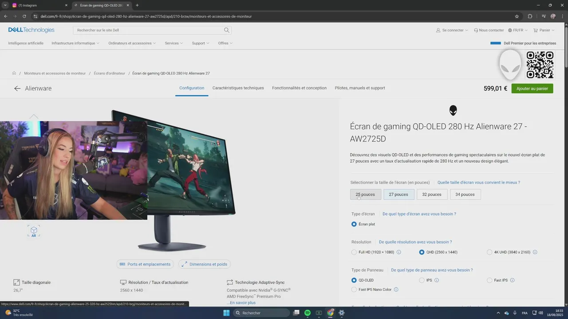This screenshot has height=319, width=568.
Task: Select IPS panel type
Action: pos(422,280)
